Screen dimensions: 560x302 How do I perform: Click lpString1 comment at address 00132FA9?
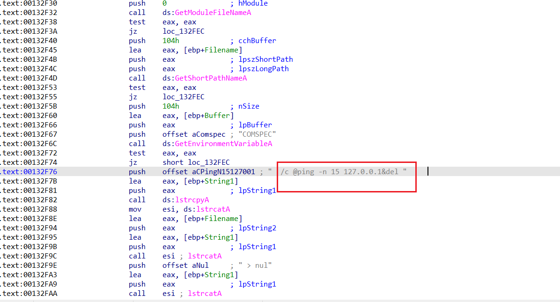(x=257, y=284)
